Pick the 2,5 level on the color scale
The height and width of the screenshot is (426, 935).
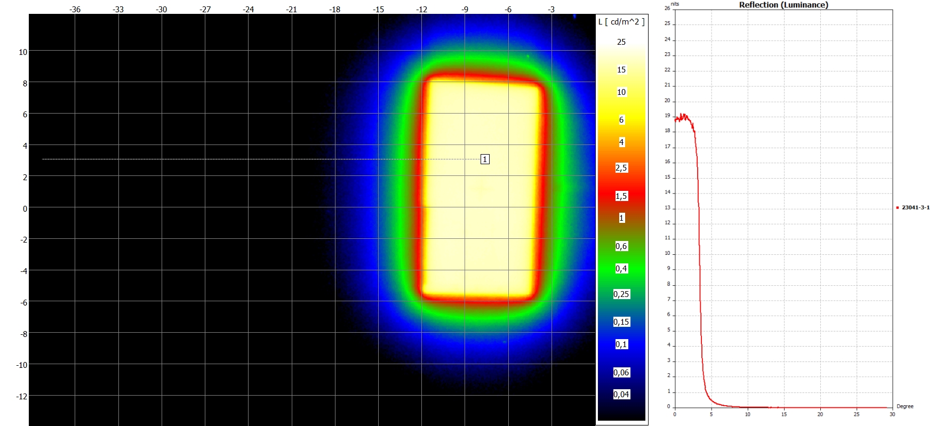(621, 168)
